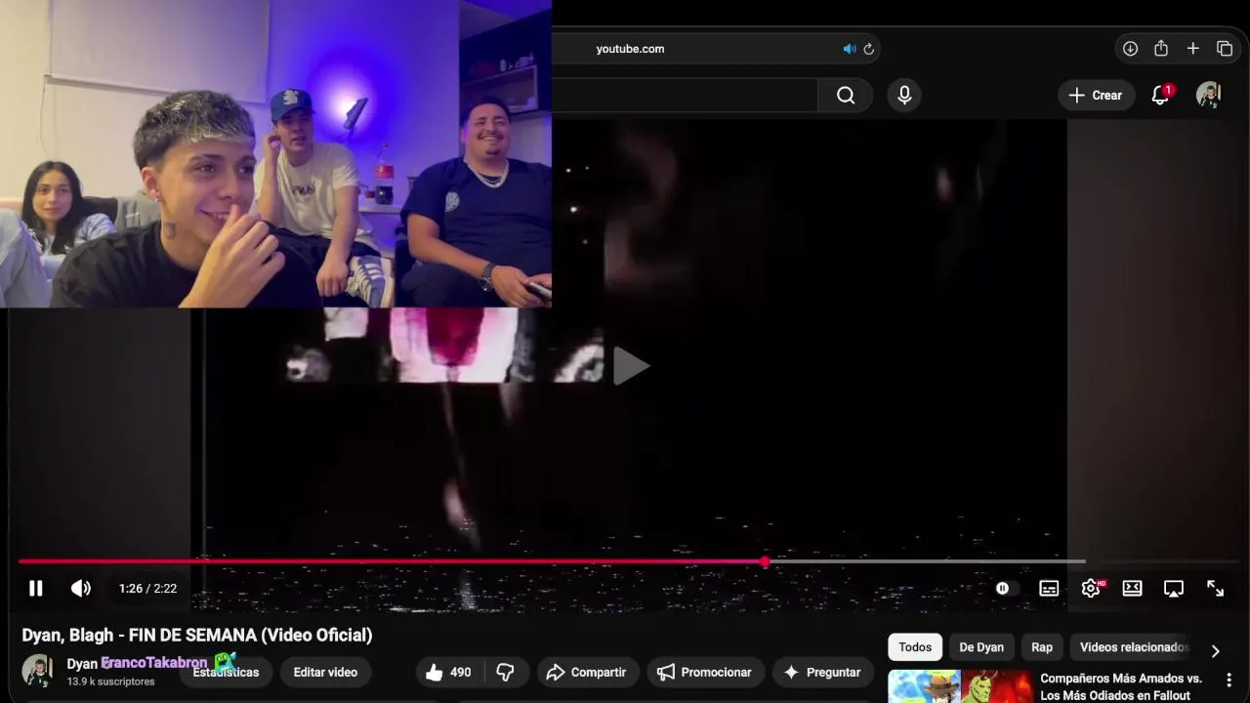Select the Todos filter chip

[x=915, y=646]
